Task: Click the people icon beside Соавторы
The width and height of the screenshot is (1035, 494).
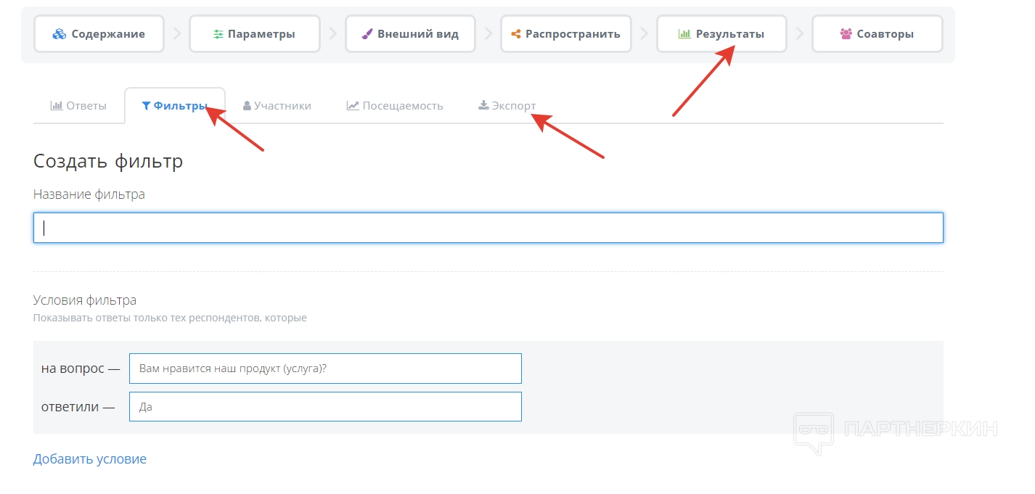Action: click(846, 34)
